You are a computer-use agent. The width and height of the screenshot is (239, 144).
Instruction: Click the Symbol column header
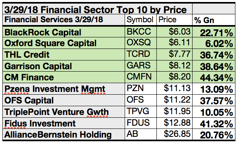(141, 20)
